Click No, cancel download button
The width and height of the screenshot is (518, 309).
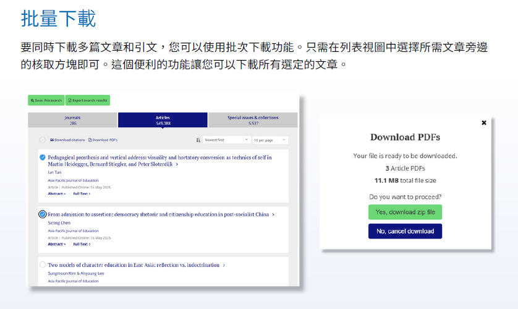point(405,231)
